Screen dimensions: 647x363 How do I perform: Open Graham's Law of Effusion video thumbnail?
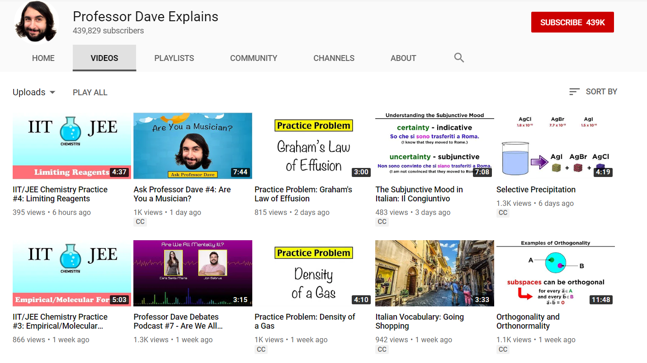click(x=314, y=146)
